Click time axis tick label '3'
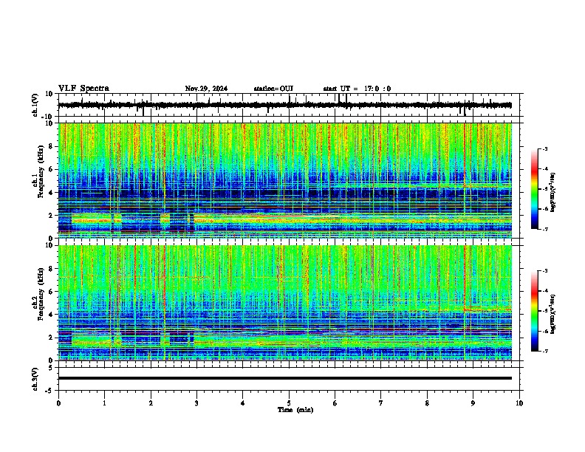The height and width of the screenshot is (452, 585). [196, 403]
